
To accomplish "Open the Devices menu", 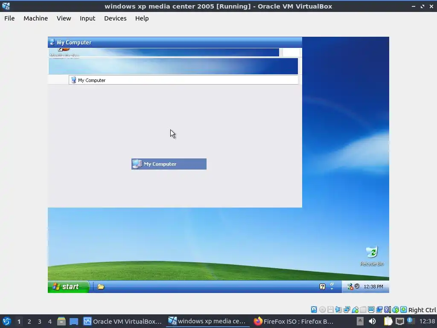I will pyautogui.click(x=115, y=18).
